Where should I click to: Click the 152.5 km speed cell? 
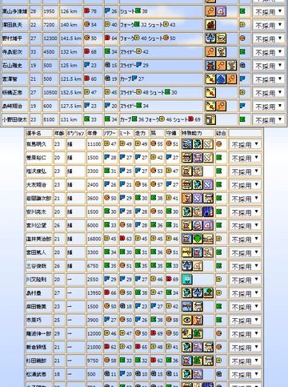tap(70, 92)
